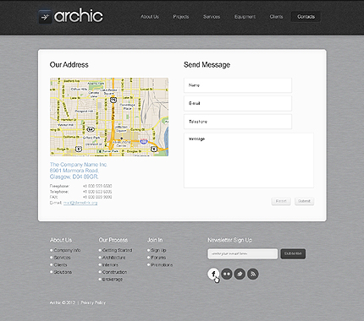Click the Telephone input field
Viewport: 364px width, 321px height.
(238, 122)
